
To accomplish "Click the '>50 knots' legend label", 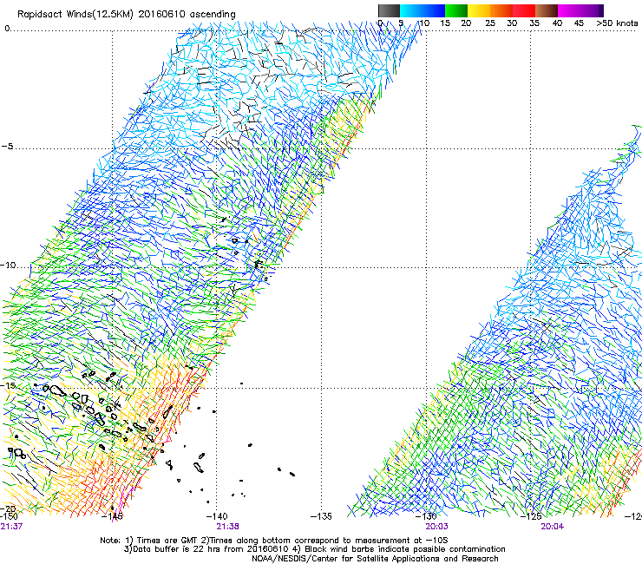I will [x=617, y=23].
